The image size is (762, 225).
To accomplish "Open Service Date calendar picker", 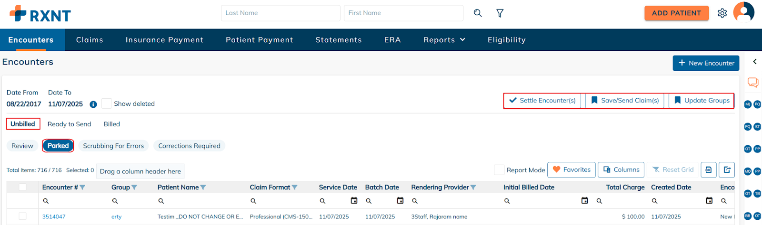I will 354,201.
